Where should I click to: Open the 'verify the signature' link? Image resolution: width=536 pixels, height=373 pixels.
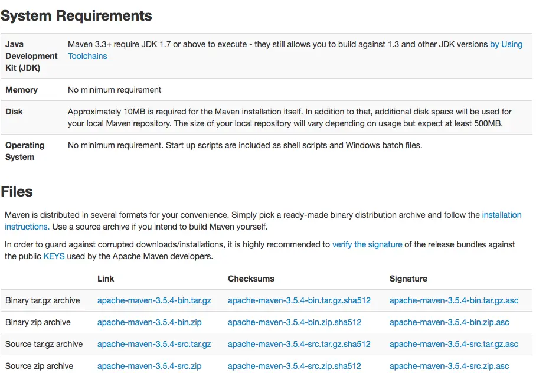(x=367, y=244)
